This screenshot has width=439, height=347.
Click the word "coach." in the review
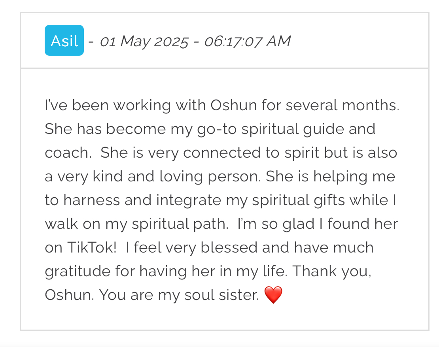click(x=68, y=153)
